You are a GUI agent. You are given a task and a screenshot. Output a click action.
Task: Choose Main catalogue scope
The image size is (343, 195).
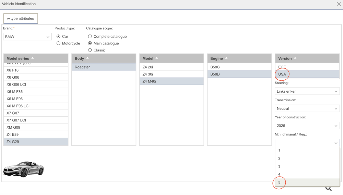coord(90,43)
